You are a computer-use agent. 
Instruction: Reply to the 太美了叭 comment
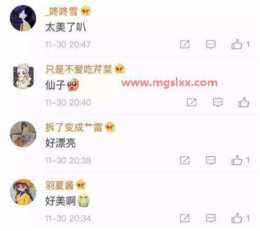(x=211, y=44)
